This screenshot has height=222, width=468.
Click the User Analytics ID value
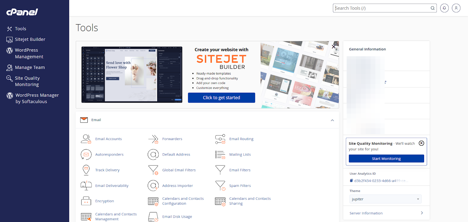[381, 181]
